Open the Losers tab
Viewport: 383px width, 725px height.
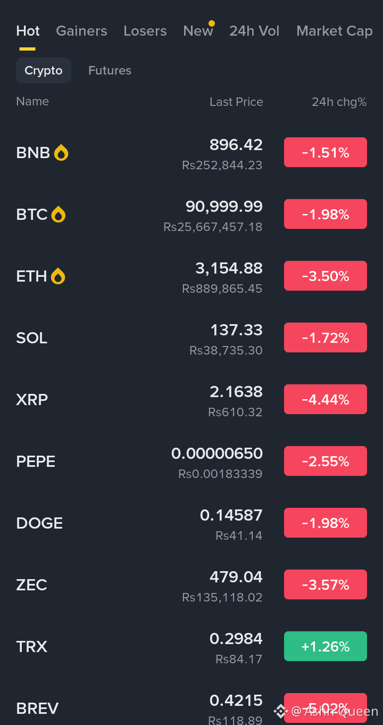145,31
